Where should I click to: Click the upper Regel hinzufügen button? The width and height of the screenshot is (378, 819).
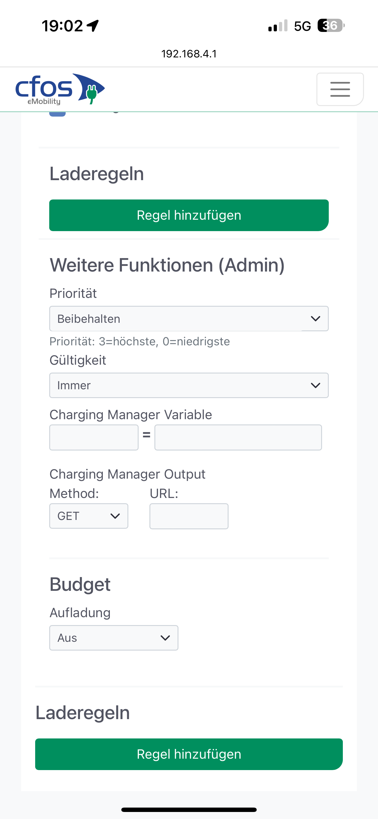[189, 215]
